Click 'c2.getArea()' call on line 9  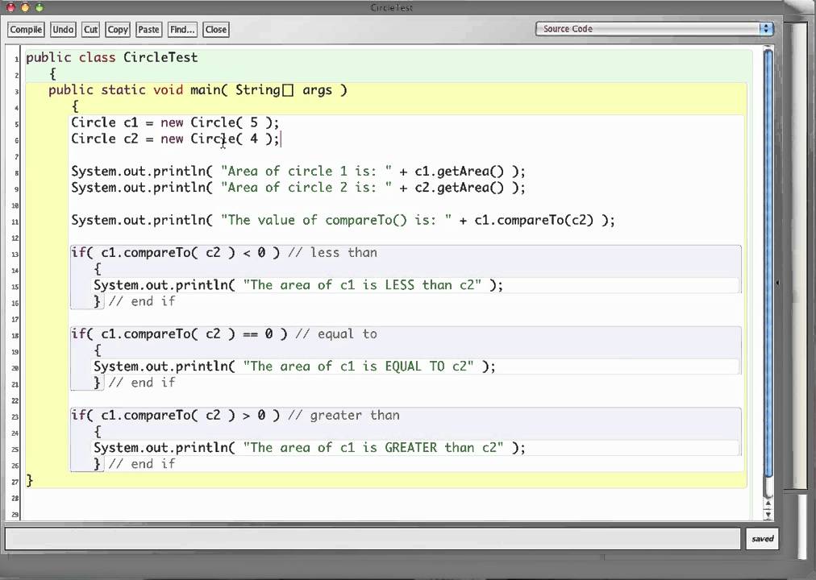tap(460, 188)
